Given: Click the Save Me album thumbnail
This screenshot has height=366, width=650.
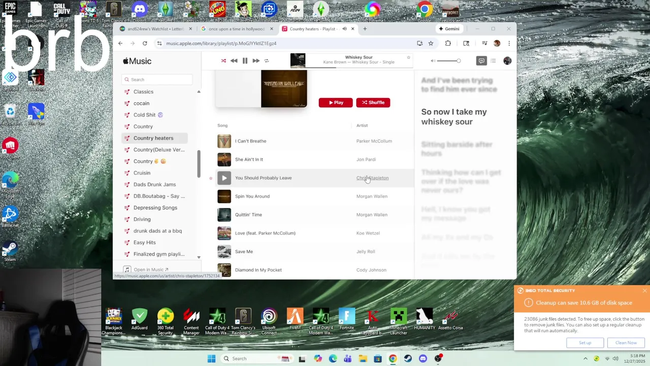Looking at the screenshot, I should [x=224, y=252].
